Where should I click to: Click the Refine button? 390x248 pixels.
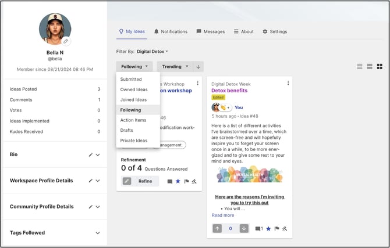coord(140,181)
